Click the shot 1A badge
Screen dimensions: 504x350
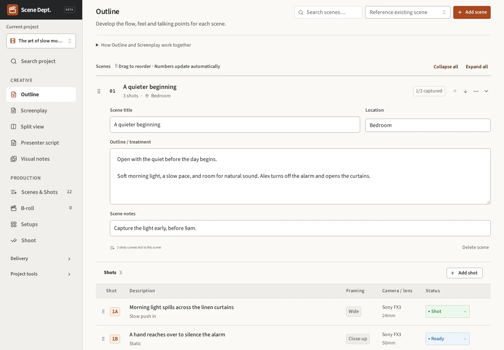click(115, 311)
